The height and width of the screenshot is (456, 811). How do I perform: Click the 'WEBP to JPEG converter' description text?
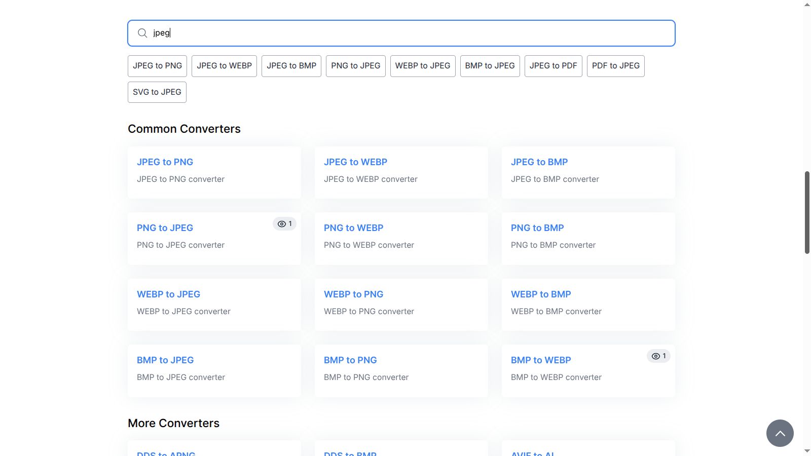(183, 312)
